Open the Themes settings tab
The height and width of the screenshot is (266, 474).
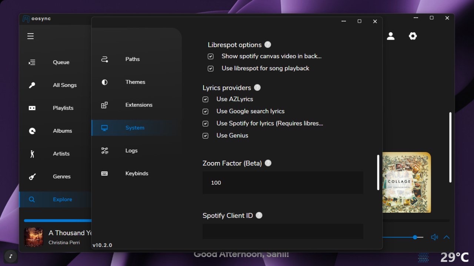[x=135, y=82]
